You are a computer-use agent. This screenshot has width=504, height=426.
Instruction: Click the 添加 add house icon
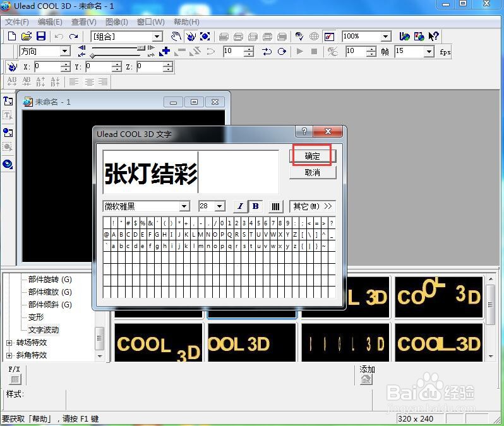pyautogui.click(x=366, y=379)
